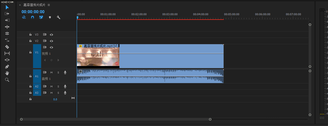328x126 pixels.
Task: Toggle snap magnet in timeline
Action: tap(32, 18)
